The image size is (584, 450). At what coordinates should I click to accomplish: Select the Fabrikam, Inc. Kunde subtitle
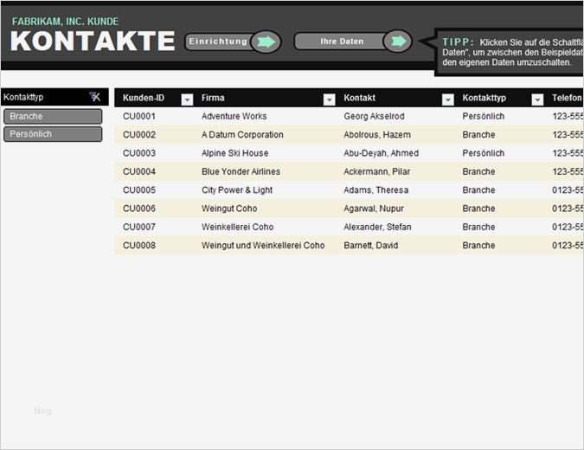coord(65,22)
